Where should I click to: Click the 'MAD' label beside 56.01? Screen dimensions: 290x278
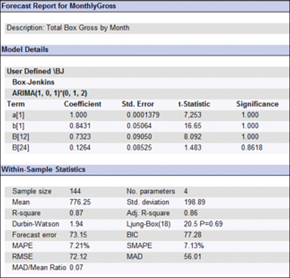(135, 257)
